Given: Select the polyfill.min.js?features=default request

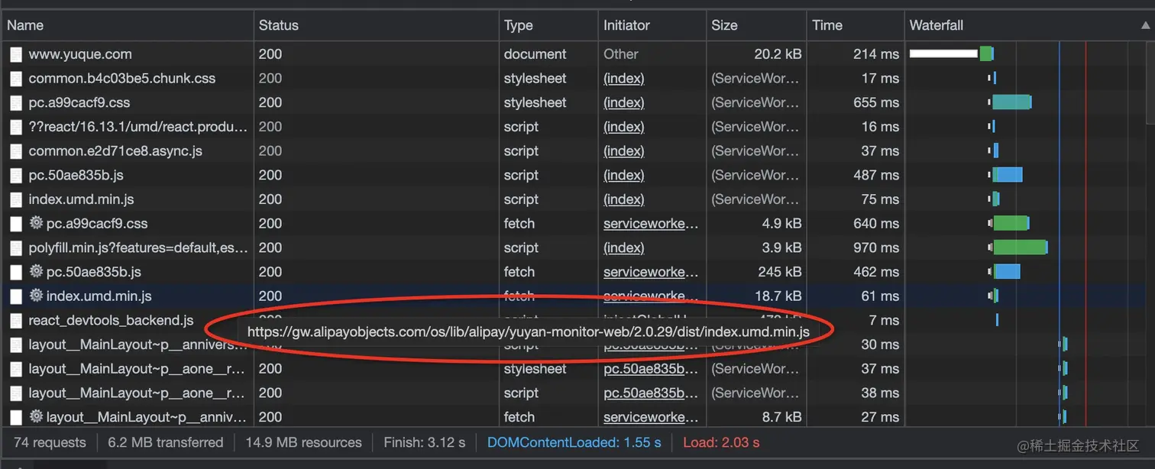Looking at the screenshot, I should [138, 248].
